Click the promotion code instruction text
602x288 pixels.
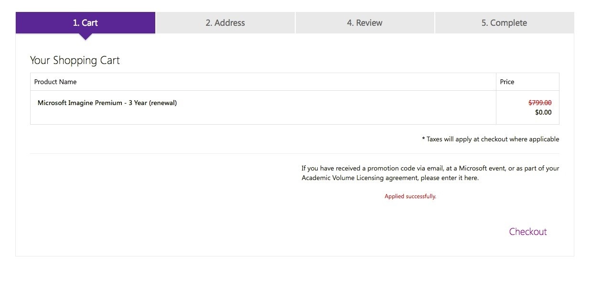(430, 173)
